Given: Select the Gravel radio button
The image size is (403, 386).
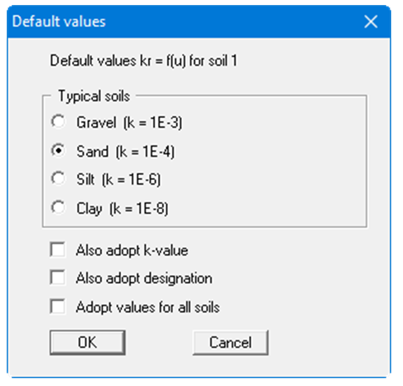Looking at the screenshot, I should tap(57, 122).
